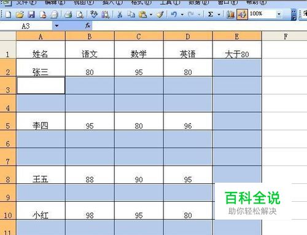This screenshot has height=235, width=307.
Task: Open the zoom percentage dropdown arrow
Action: [x=279, y=14]
